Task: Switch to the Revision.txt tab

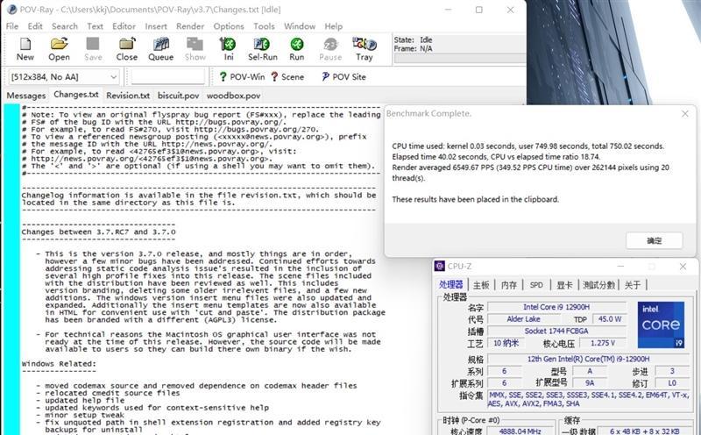Action: (128, 96)
